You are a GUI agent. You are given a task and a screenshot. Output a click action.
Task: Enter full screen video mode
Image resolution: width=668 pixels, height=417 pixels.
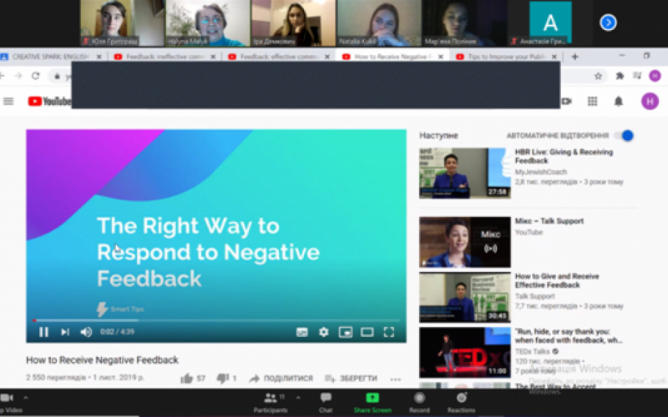click(x=389, y=332)
